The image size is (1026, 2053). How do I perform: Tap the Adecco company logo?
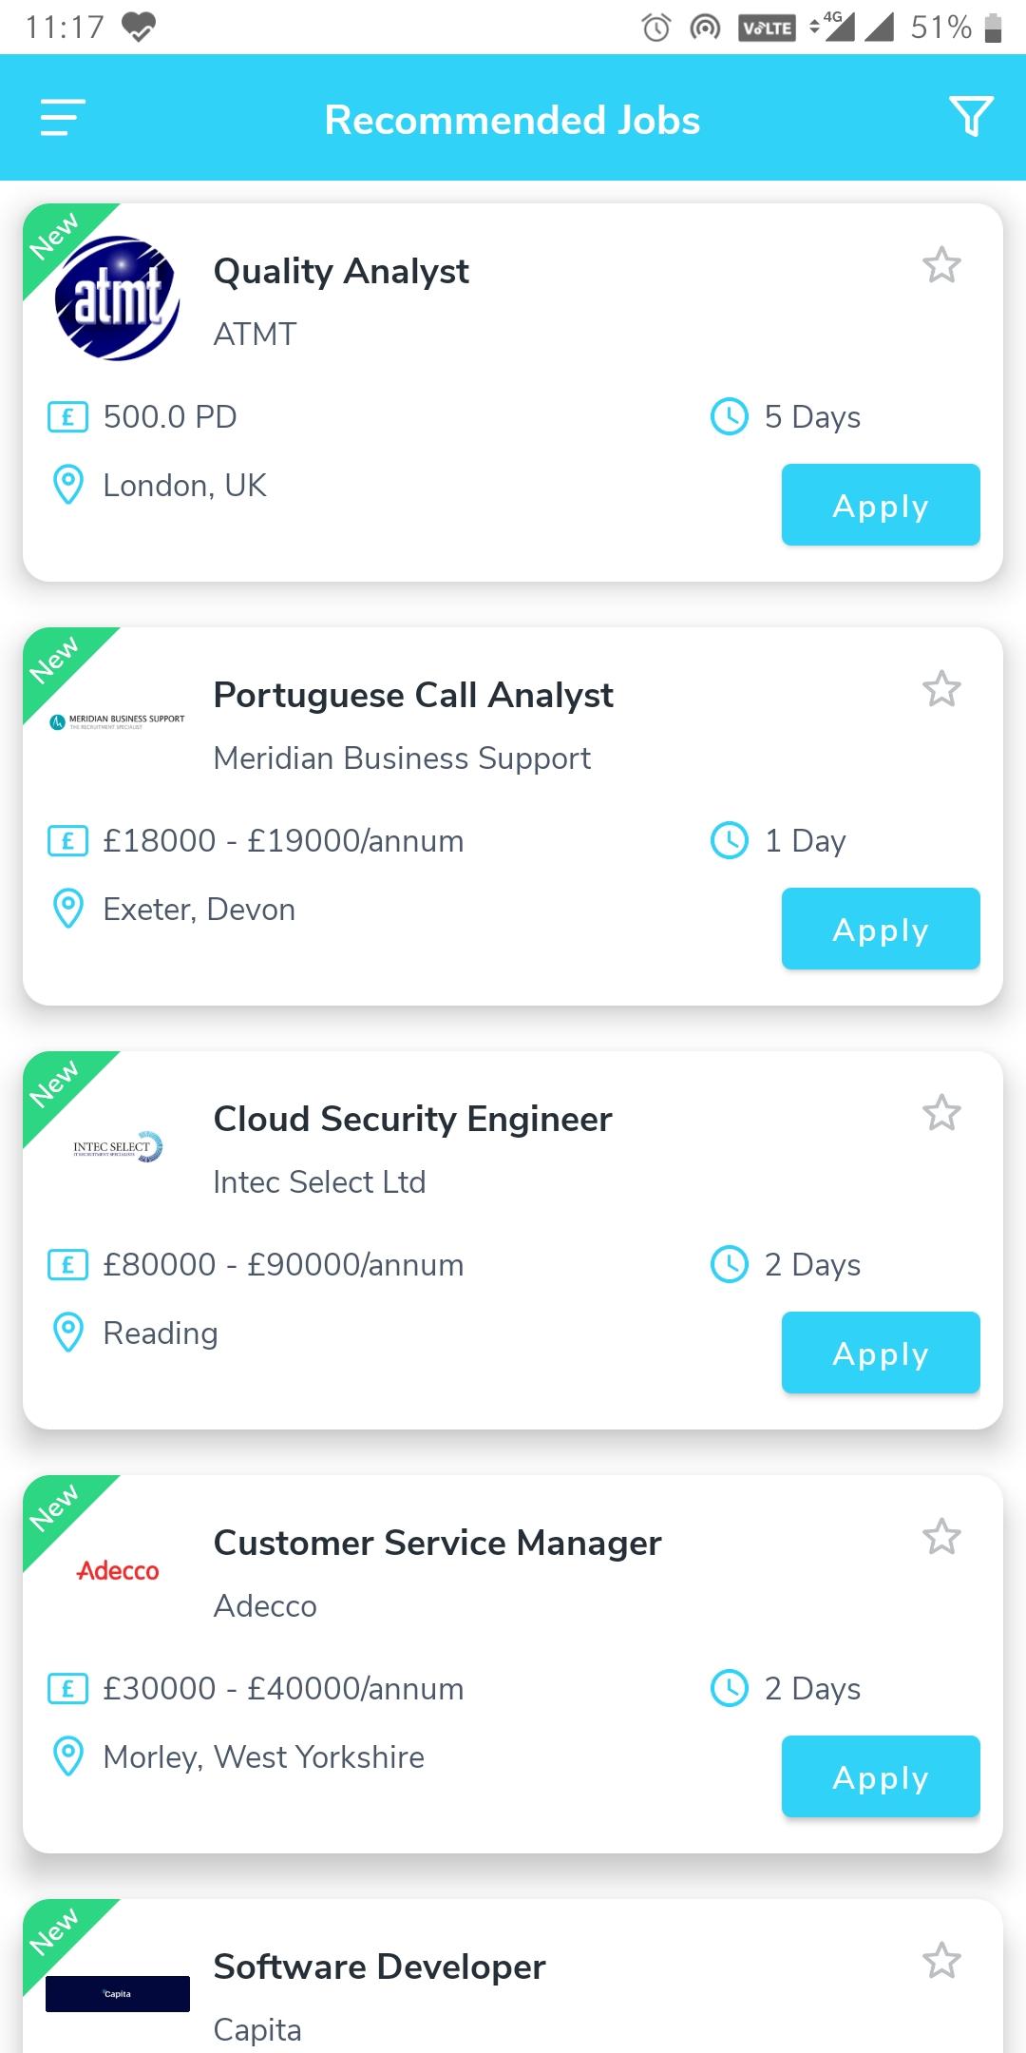point(117,1571)
